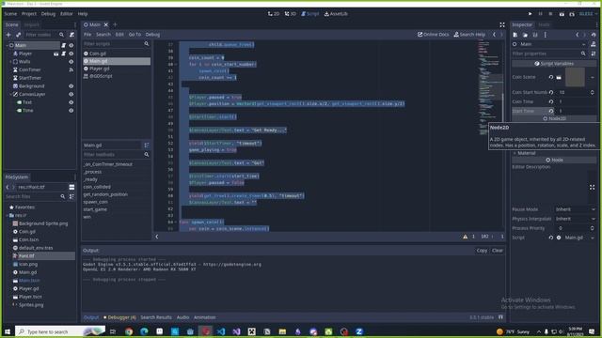Open the script icon on Player node
The image size is (602, 338).
(64, 54)
